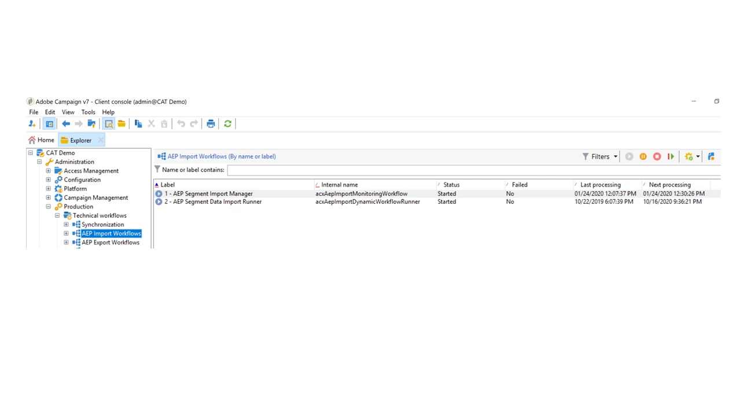
Task: Click the Name or label contains field
Action: tap(474, 170)
